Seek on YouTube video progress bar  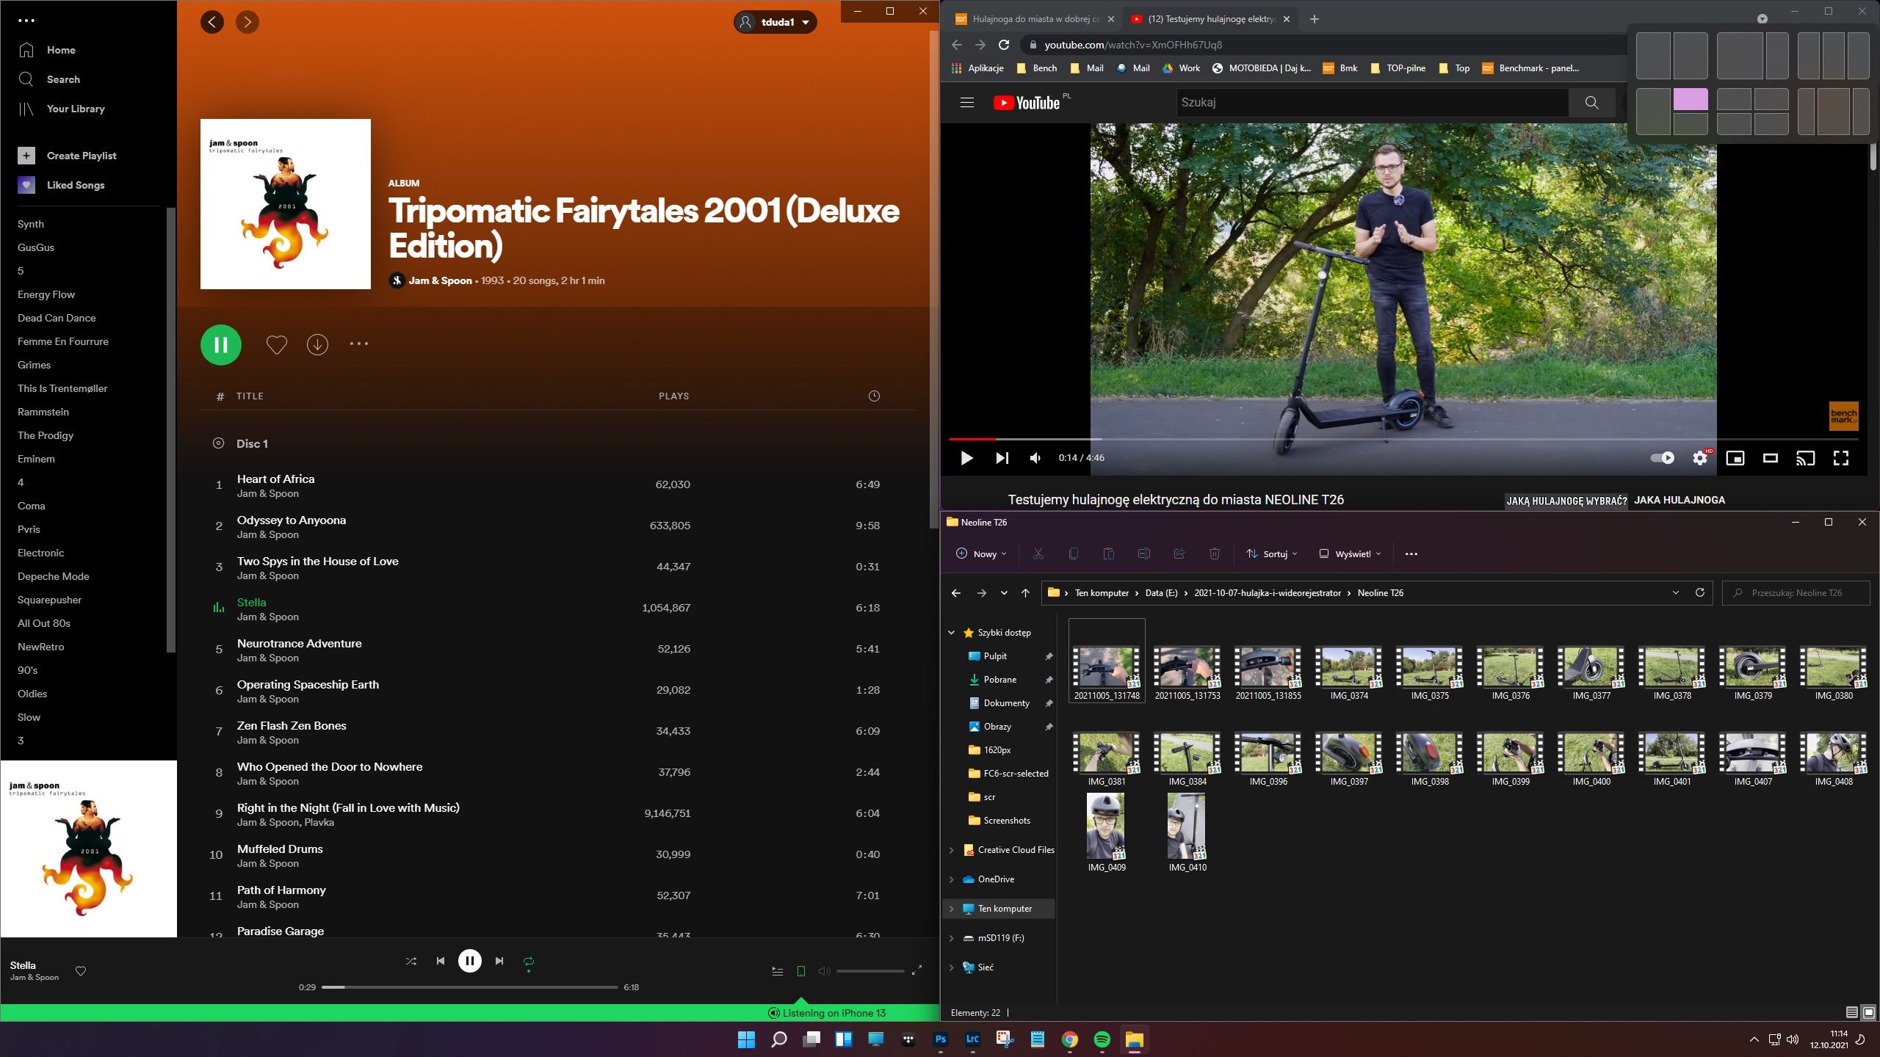coord(1403,439)
